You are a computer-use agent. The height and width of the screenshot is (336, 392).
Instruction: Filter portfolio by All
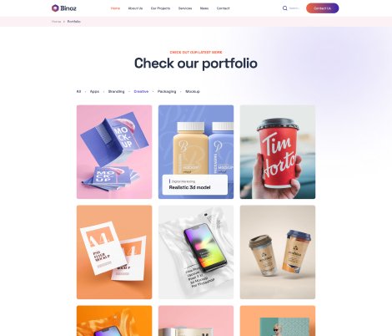pyautogui.click(x=78, y=91)
